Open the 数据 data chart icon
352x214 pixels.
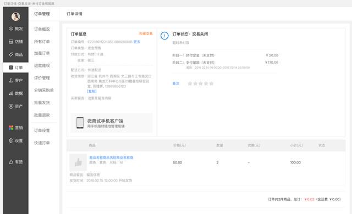pos(11,93)
